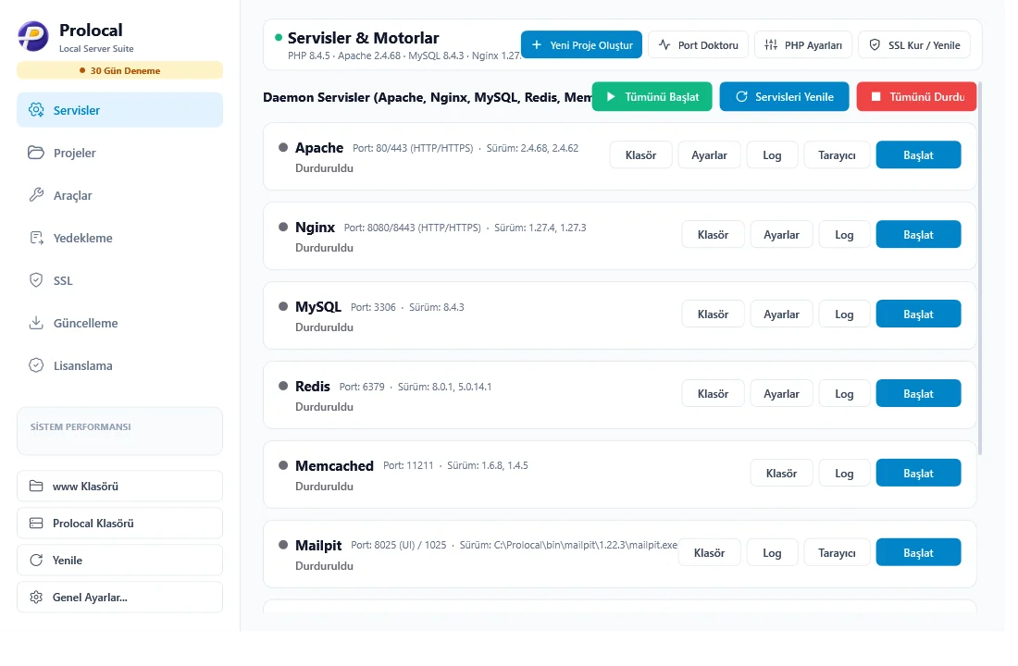Click the SSL shield icon in sidebar

click(36, 280)
